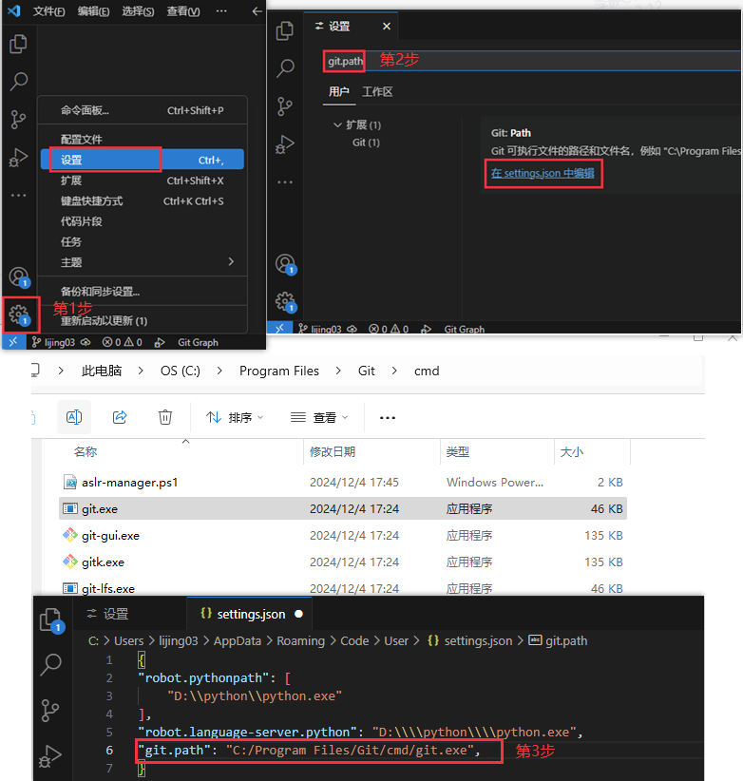Select 扩展 menu entry

pos(143,181)
